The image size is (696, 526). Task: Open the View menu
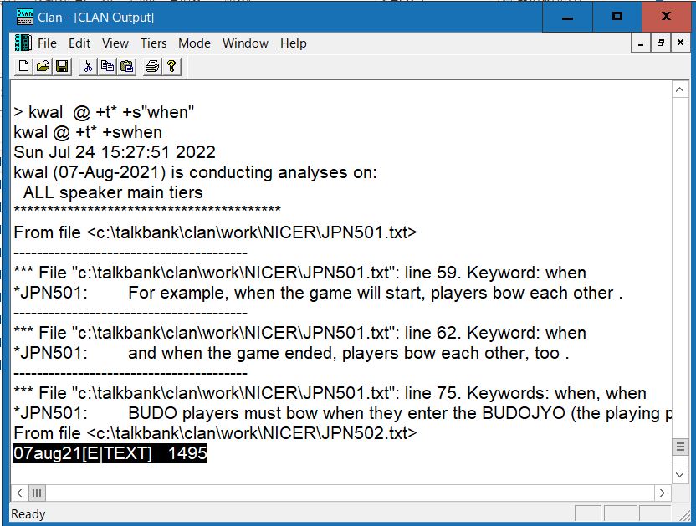coord(115,43)
